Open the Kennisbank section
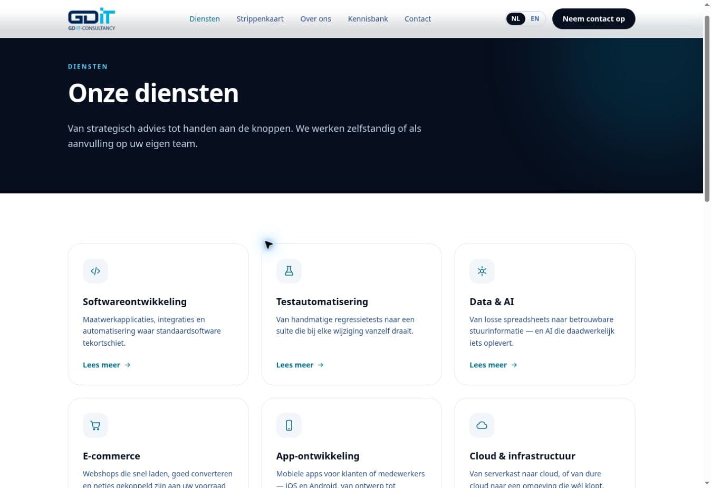Viewport: 711px width, 488px height. click(368, 19)
